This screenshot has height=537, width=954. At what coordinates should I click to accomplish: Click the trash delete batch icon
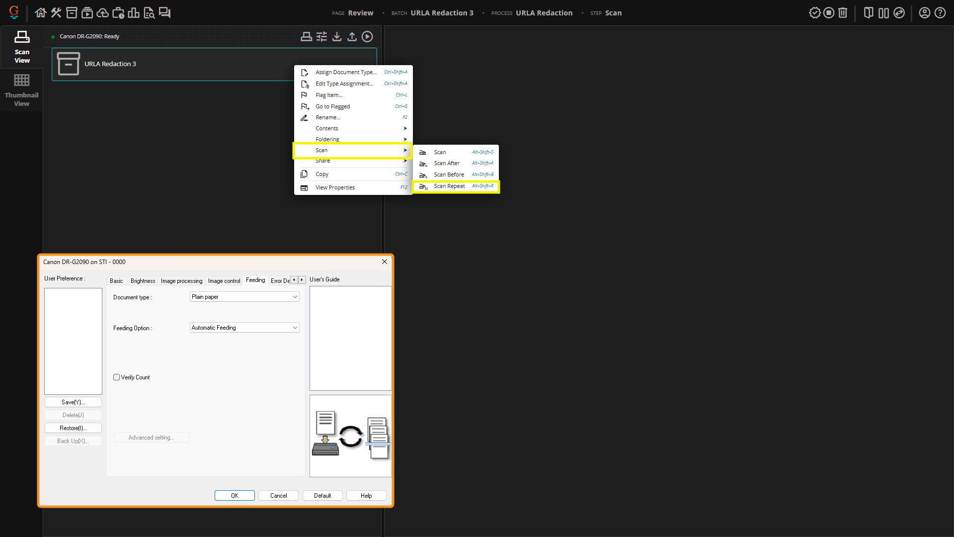point(843,13)
